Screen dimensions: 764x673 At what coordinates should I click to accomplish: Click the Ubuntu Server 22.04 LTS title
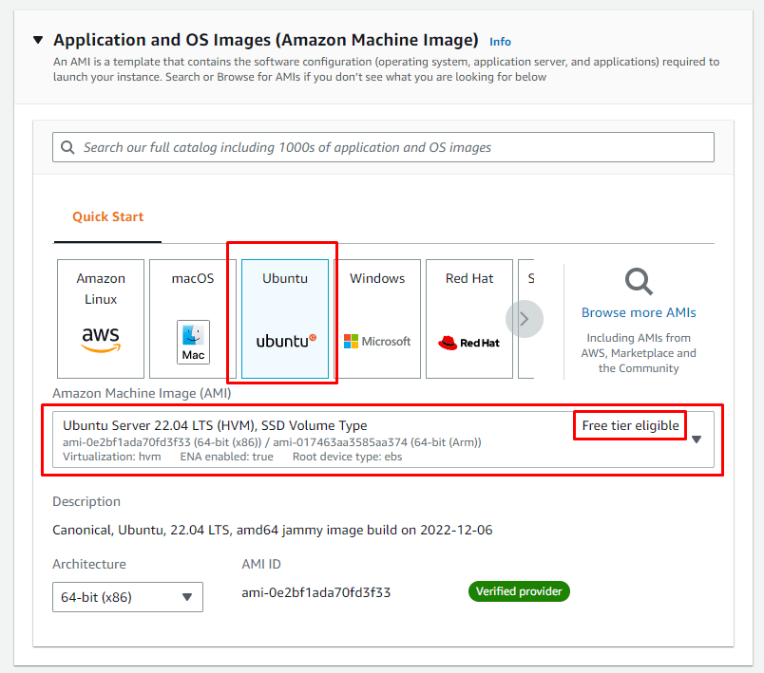tap(215, 425)
